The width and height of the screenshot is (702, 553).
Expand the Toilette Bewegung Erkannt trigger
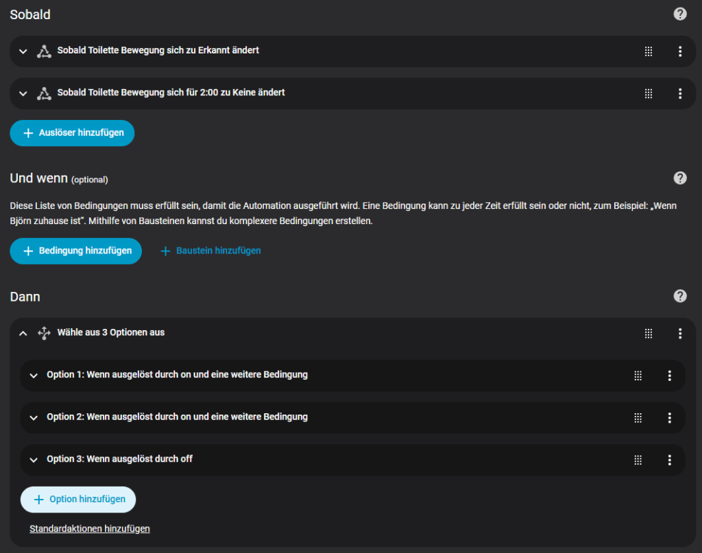tap(23, 51)
